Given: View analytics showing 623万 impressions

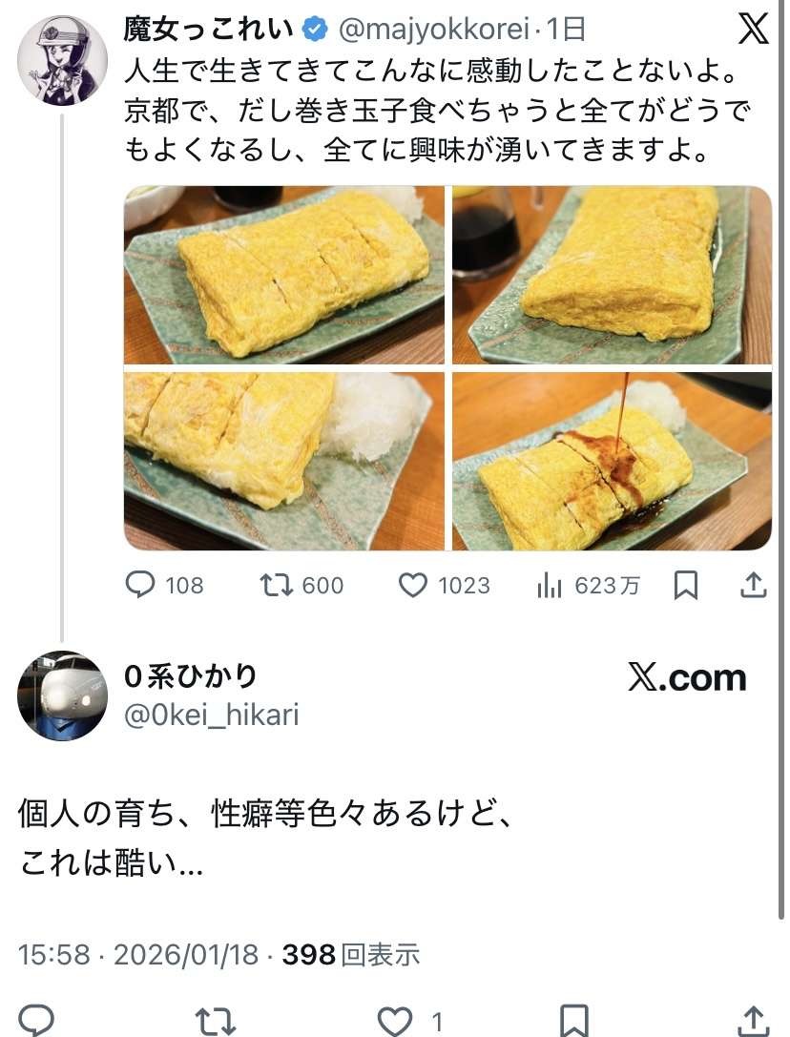Looking at the screenshot, I should tap(588, 585).
